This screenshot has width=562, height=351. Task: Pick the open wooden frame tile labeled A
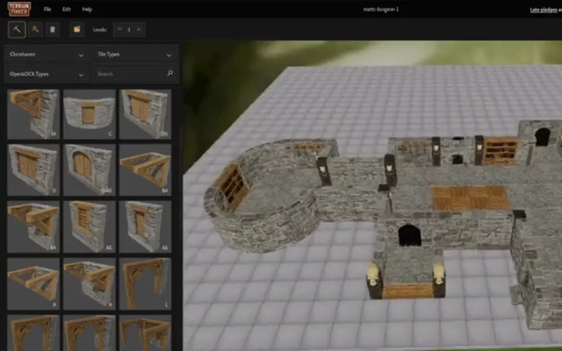pos(33,284)
